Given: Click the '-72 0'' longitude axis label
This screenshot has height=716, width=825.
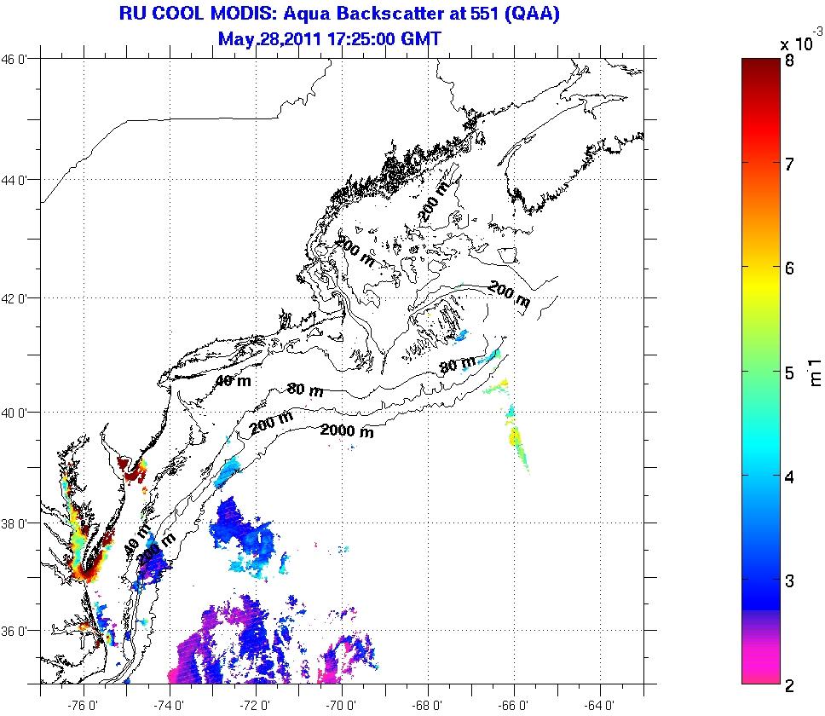Looking at the screenshot, I should tap(255, 705).
